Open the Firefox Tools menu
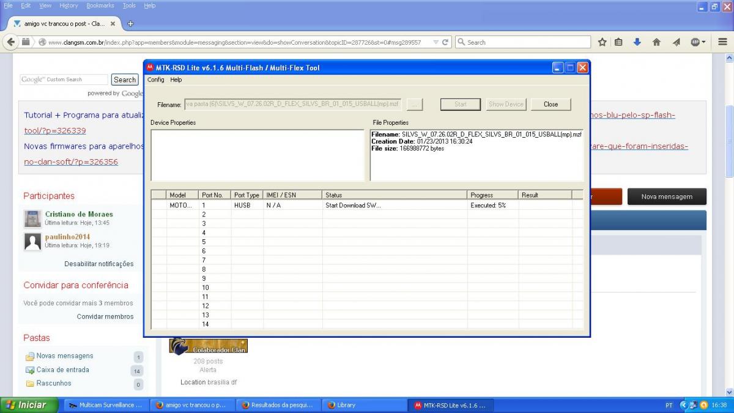This screenshot has height=413, width=734. [129, 6]
